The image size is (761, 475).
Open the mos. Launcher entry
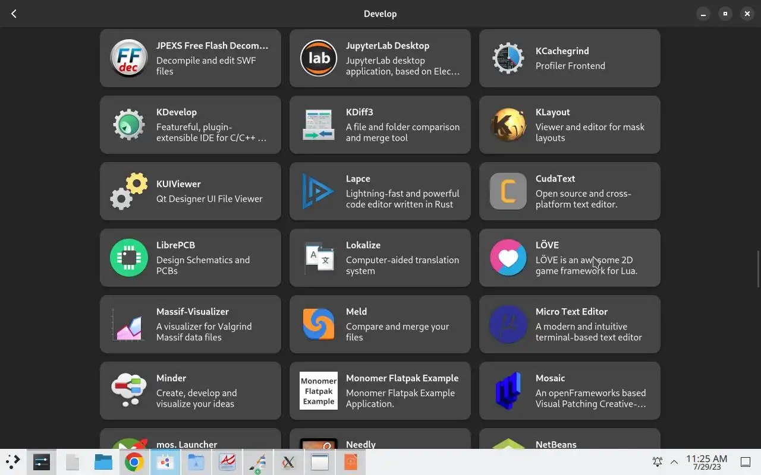pos(190,439)
